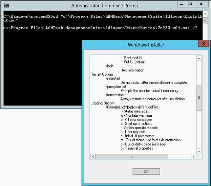
Task: Click the Administrator: Command Prompt title bar
Action: [x=105, y=6]
